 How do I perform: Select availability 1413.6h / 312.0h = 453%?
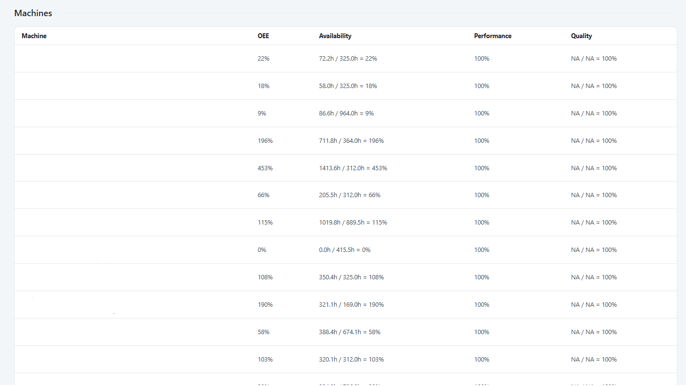pyautogui.click(x=353, y=168)
